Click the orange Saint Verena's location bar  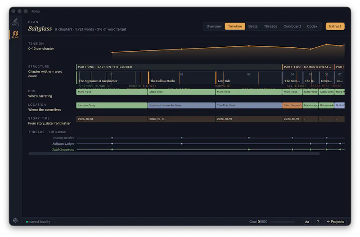(292, 105)
